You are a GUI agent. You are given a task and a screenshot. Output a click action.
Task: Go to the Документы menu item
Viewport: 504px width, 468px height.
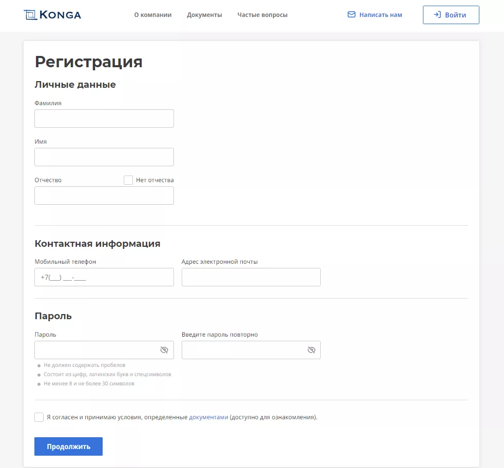point(204,15)
